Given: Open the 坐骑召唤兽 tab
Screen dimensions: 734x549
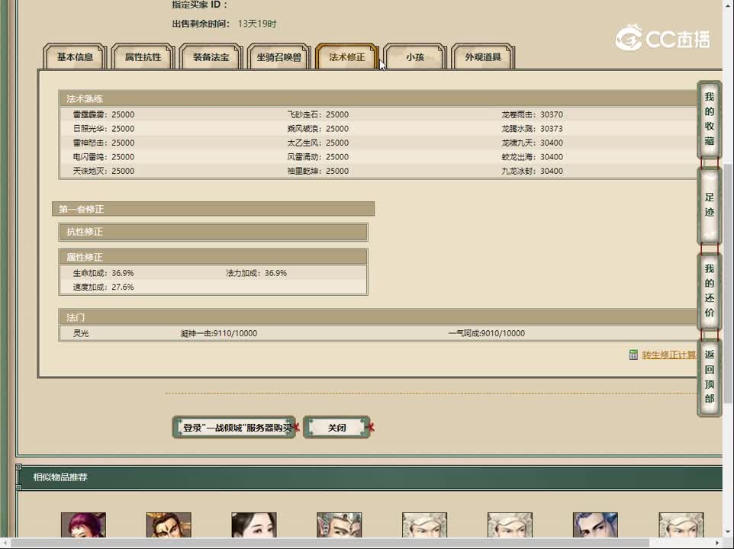Looking at the screenshot, I should (278, 57).
